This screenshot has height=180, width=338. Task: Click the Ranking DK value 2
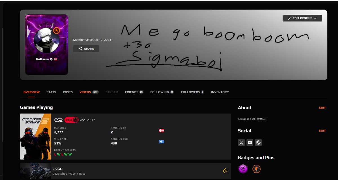112,132
